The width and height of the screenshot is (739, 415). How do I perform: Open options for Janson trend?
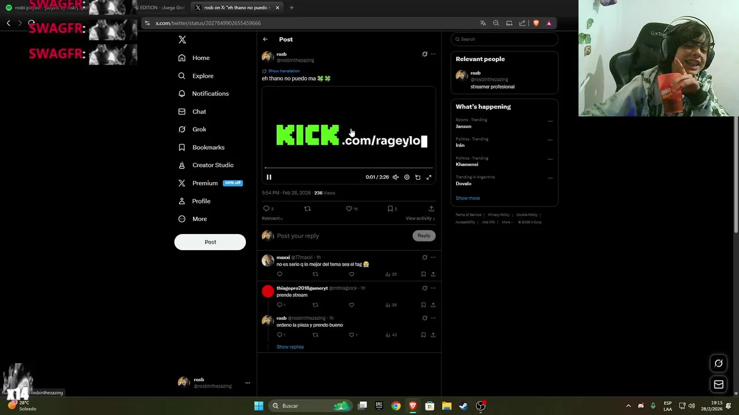[x=550, y=121]
